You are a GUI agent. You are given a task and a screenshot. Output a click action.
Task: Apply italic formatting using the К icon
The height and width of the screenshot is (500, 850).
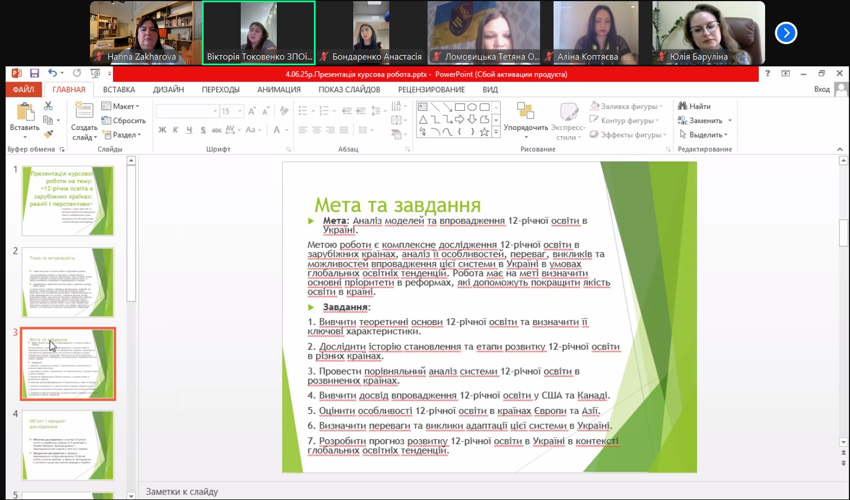[176, 129]
